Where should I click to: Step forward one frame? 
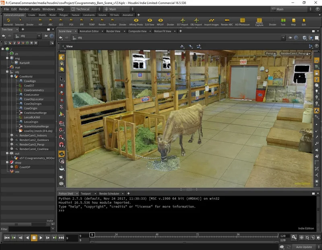[47, 238]
